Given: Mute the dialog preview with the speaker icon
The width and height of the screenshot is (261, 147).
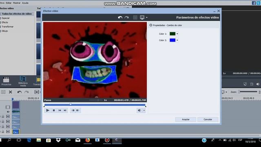Looking at the screenshot, I should point(139,110).
